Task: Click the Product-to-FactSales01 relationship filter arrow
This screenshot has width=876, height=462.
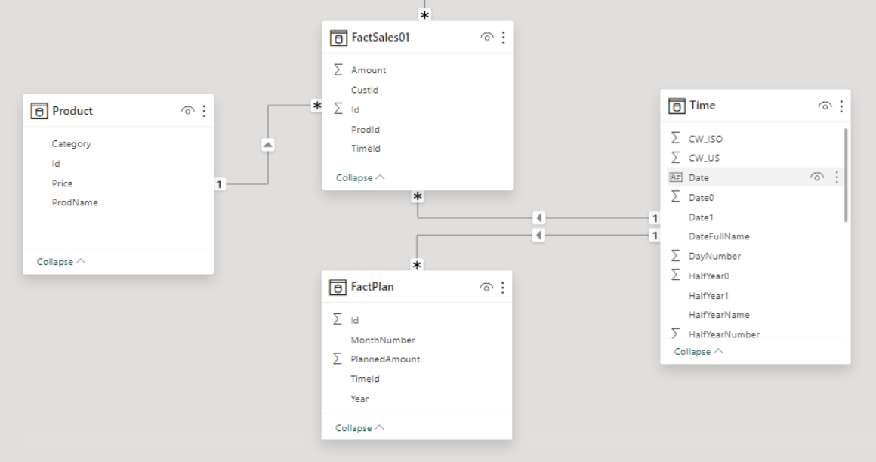Action: (268, 145)
